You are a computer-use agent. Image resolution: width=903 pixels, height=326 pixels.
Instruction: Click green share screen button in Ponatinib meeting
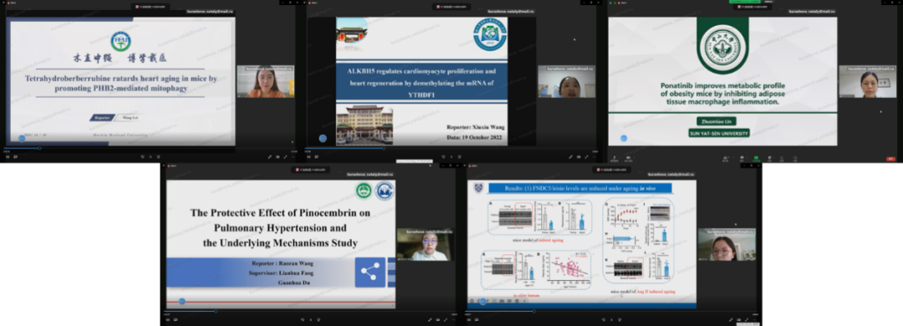point(756,158)
